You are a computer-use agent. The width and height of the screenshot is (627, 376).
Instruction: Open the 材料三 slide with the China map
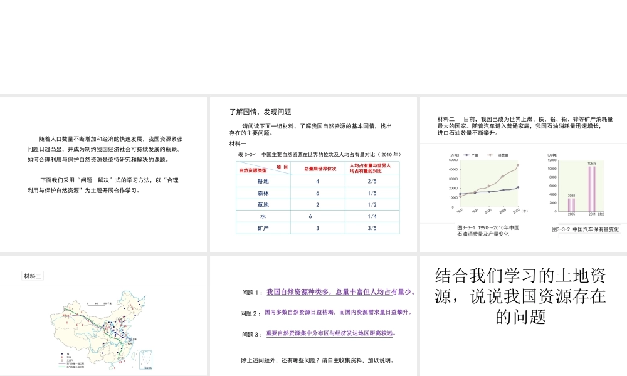103,316
